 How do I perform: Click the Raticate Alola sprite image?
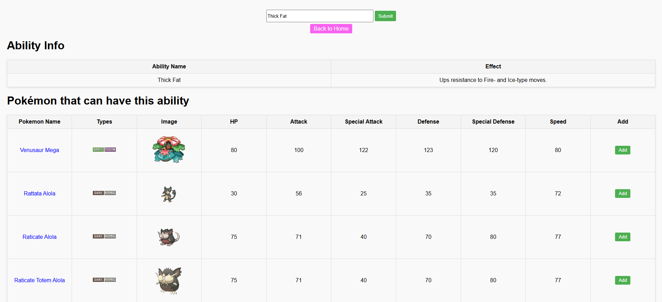pos(169,237)
